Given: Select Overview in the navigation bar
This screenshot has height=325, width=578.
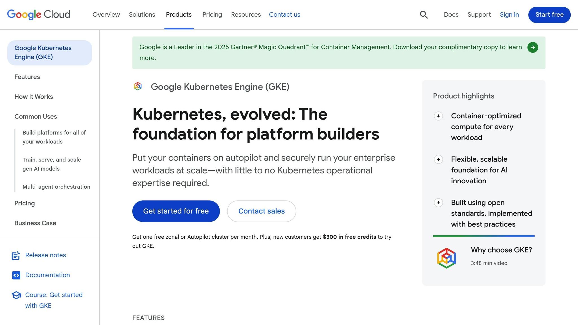Looking at the screenshot, I should [106, 15].
